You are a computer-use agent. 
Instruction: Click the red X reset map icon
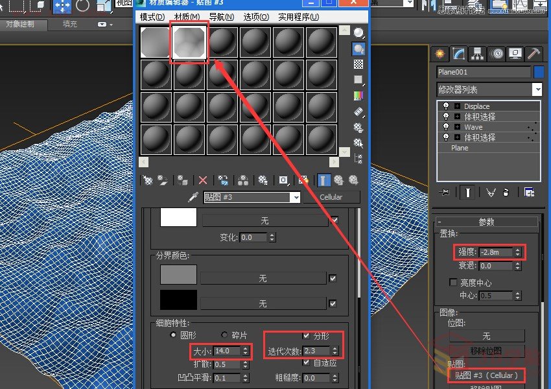point(203,180)
